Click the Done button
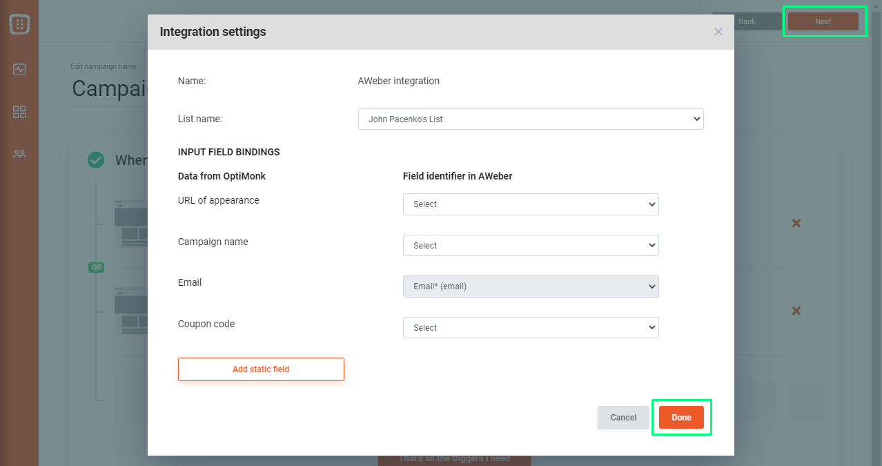The width and height of the screenshot is (882, 466). [x=681, y=418]
